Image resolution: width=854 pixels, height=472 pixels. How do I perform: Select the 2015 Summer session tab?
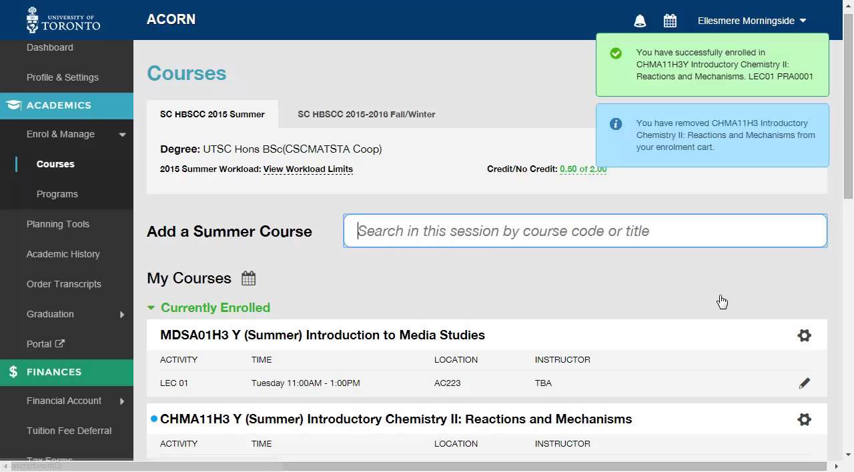(x=212, y=114)
